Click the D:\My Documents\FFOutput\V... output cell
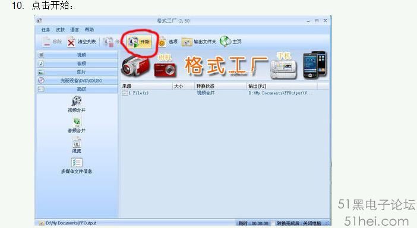This screenshot has width=417, height=228. (280, 93)
